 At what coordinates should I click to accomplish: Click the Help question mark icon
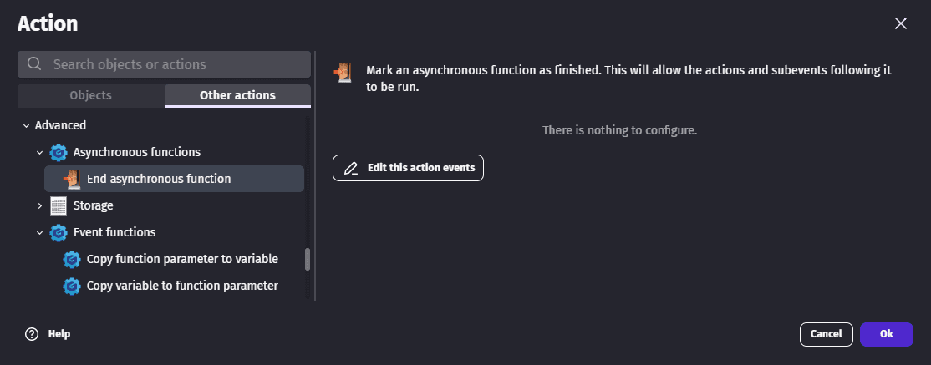tap(32, 334)
